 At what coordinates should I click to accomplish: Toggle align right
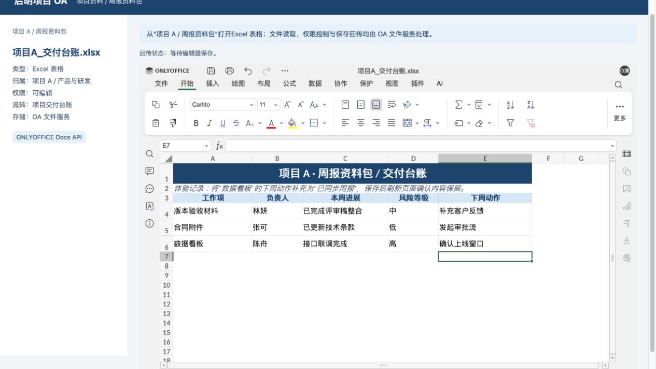coord(376,123)
